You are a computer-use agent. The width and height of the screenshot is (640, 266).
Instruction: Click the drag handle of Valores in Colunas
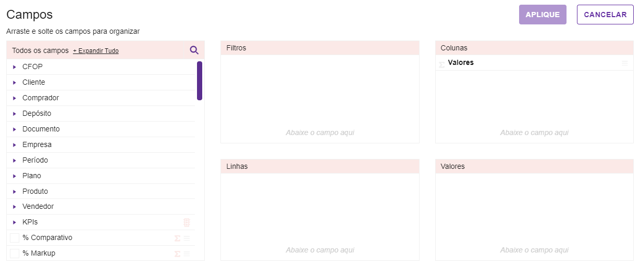click(x=624, y=63)
